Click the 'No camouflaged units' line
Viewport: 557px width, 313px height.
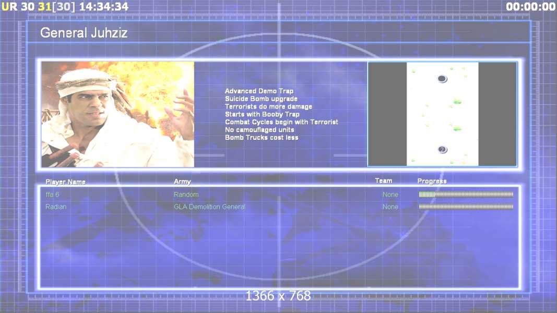(259, 130)
